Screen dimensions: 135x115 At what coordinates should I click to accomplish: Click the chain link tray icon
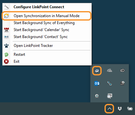[x=110, y=83]
